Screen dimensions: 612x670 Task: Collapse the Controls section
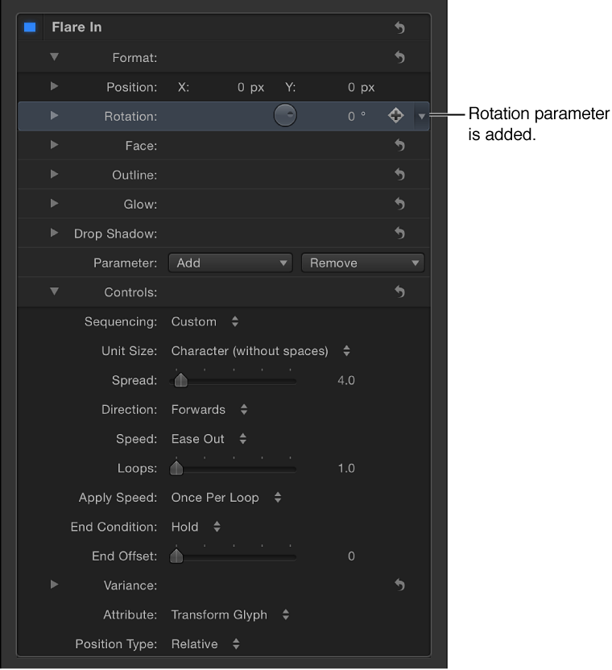click(54, 292)
